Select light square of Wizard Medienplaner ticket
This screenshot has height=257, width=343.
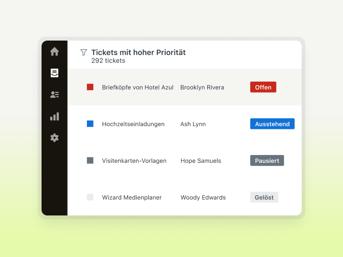pos(90,197)
